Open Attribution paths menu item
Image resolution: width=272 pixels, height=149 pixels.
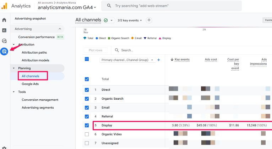34,53
